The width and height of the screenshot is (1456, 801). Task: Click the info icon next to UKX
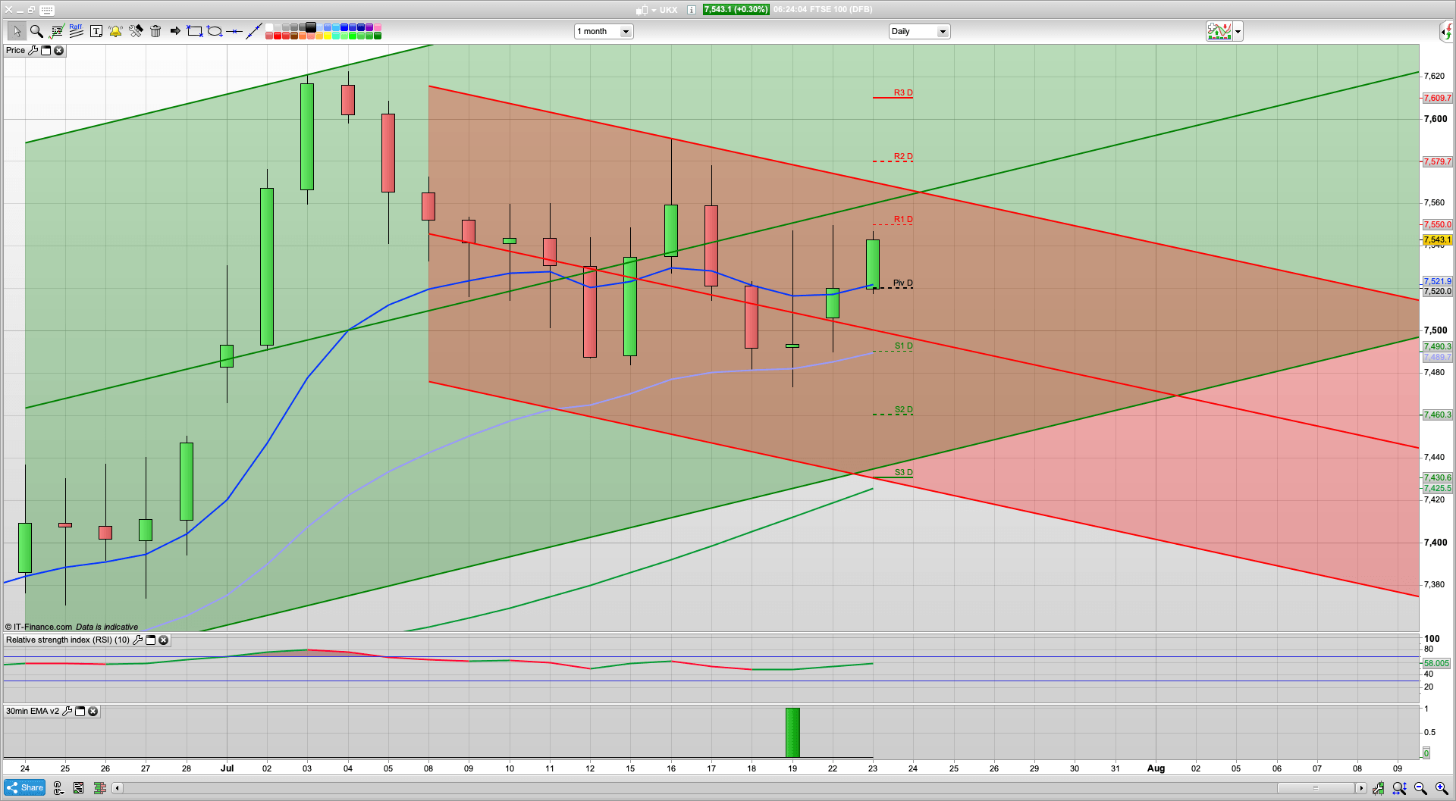coord(691,10)
